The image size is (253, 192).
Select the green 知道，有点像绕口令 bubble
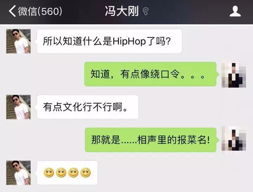pos(151,74)
